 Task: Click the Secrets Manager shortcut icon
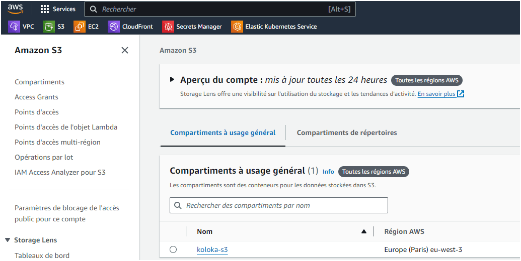click(x=168, y=27)
